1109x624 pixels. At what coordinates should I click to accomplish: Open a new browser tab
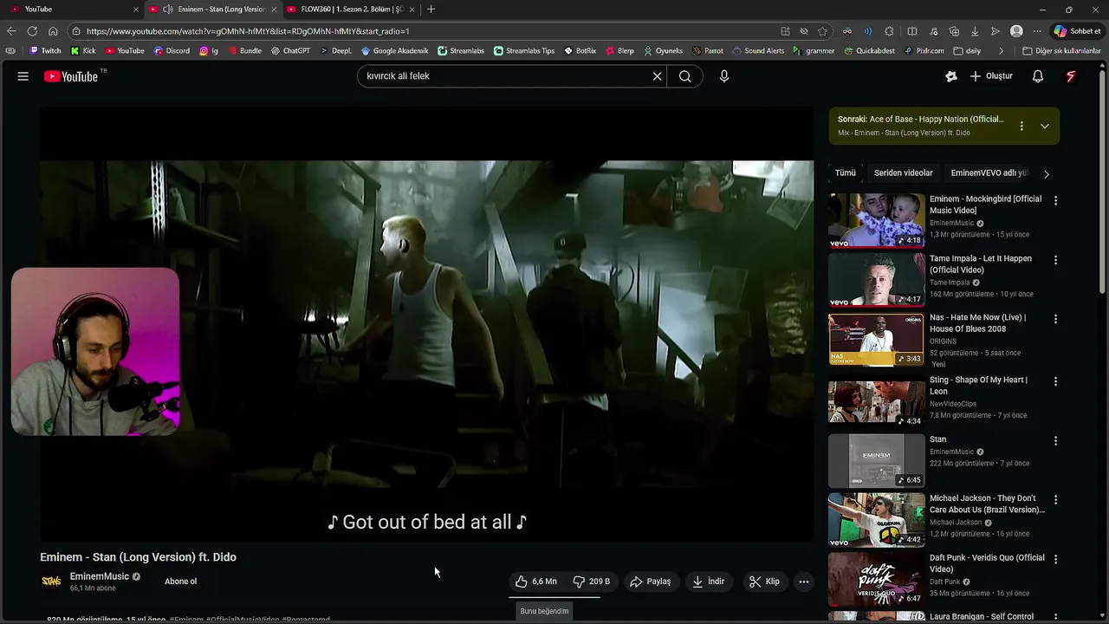click(431, 10)
